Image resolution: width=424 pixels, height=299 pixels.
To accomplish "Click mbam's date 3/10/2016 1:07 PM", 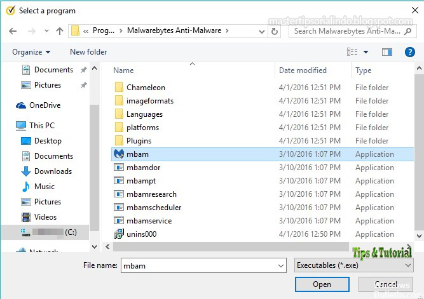I will [x=310, y=154].
